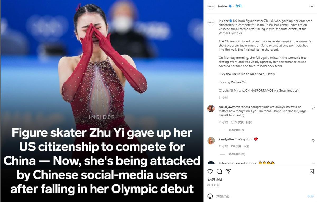The image size is (317, 202).
Task: Like the post with the heart icon
Action: [x=210, y=171]
